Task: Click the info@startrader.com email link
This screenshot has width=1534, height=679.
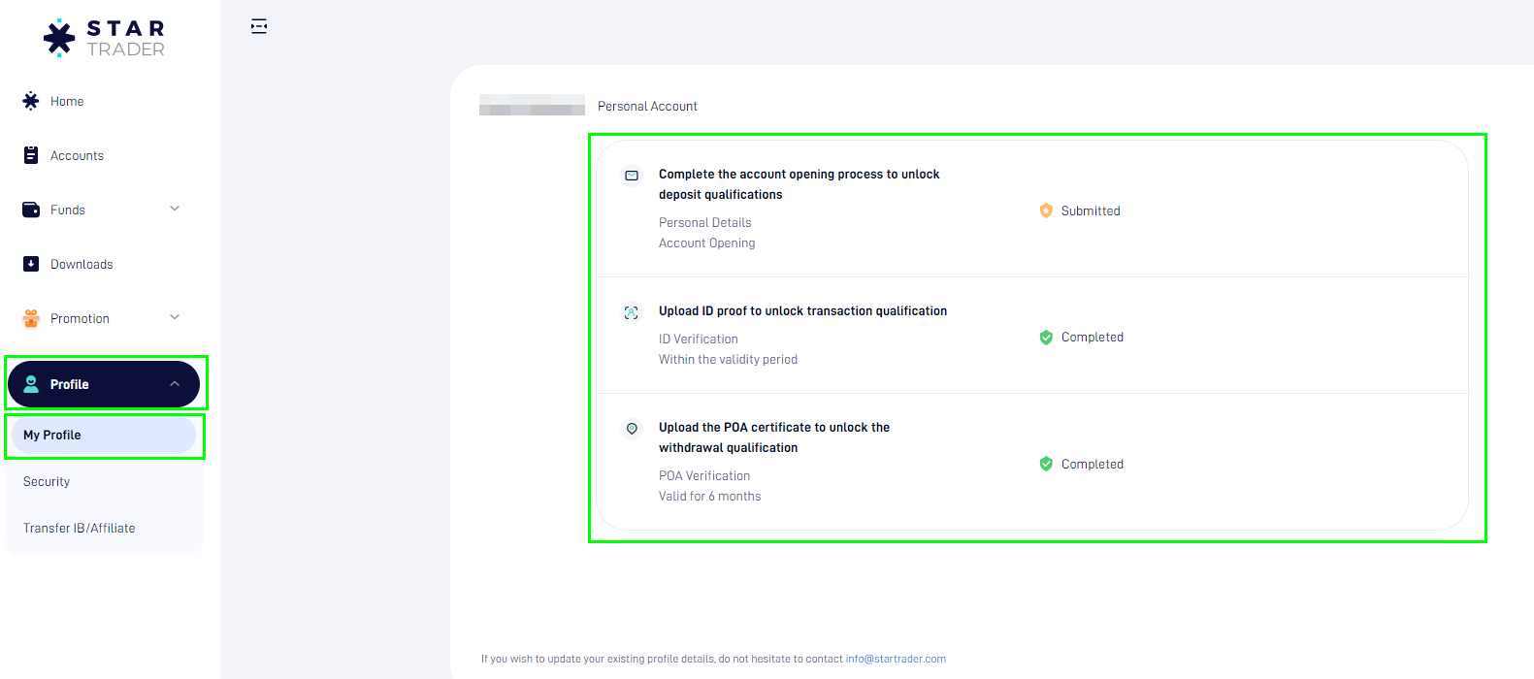Action: tap(896, 659)
